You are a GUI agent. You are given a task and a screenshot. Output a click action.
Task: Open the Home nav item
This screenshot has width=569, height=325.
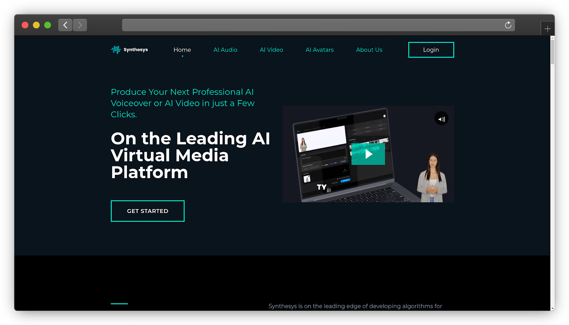point(182,50)
